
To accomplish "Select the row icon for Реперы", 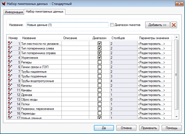I will [10, 62].
